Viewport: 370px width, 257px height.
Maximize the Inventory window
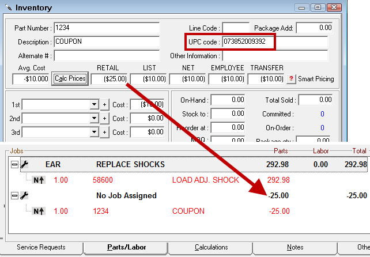[x=318, y=7]
